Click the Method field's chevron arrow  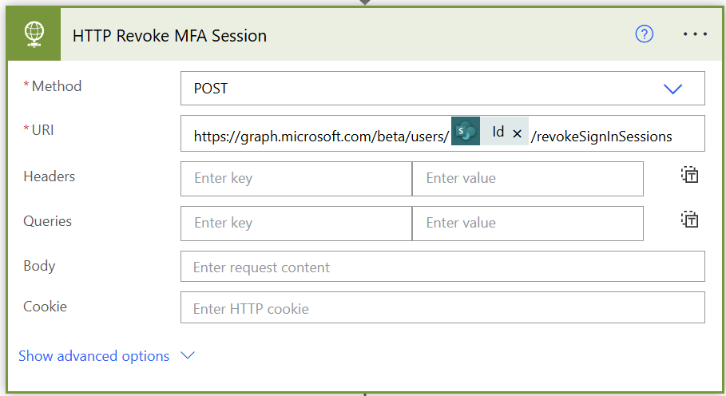tap(673, 89)
